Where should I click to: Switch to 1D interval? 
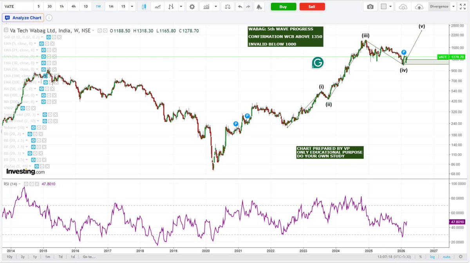pyautogui.click(x=86, y=7)
